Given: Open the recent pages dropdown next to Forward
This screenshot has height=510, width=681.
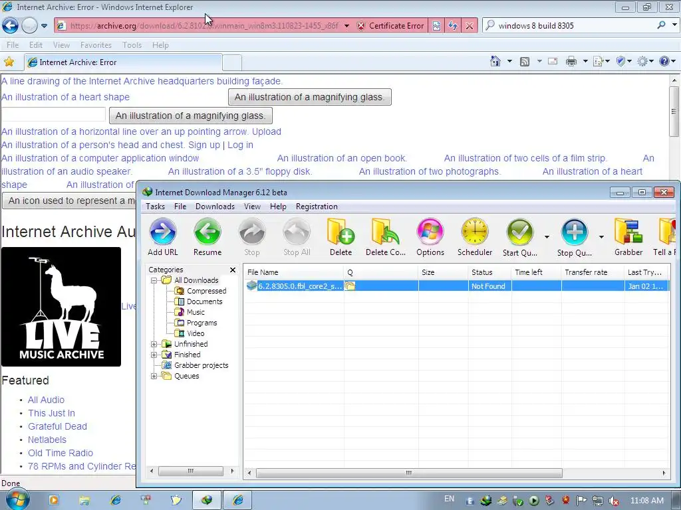Looking at the screenshot, I should pos(44,26).
